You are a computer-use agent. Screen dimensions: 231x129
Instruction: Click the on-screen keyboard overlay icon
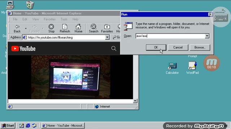(221, 17)
